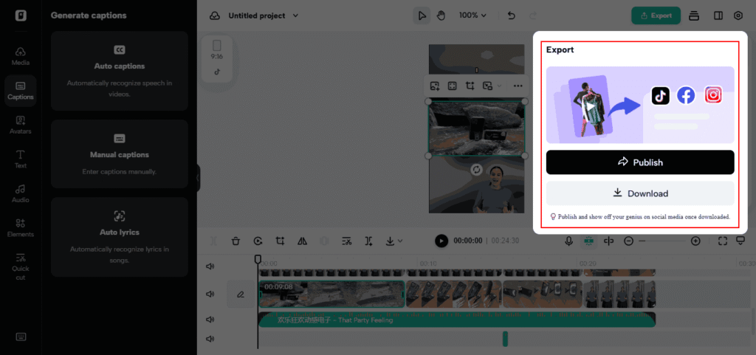Click the mirror flip icon
The image size is (756, 355).
coord(302,241)
